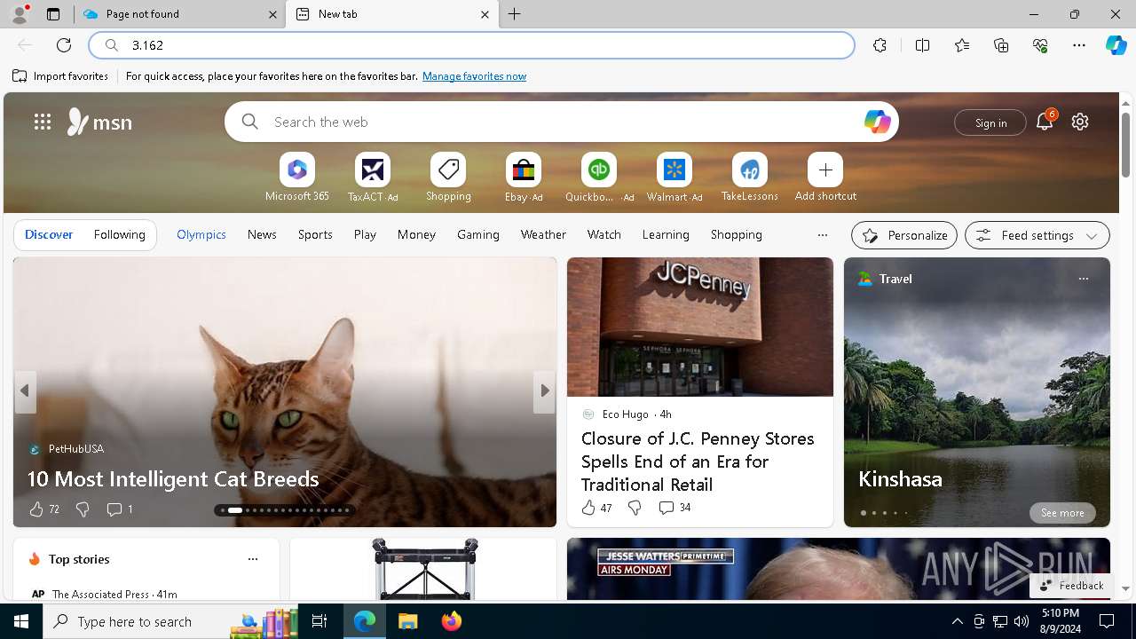Click the Search the web field
This screenshot has width=1136, height=639.
(562, 122)
